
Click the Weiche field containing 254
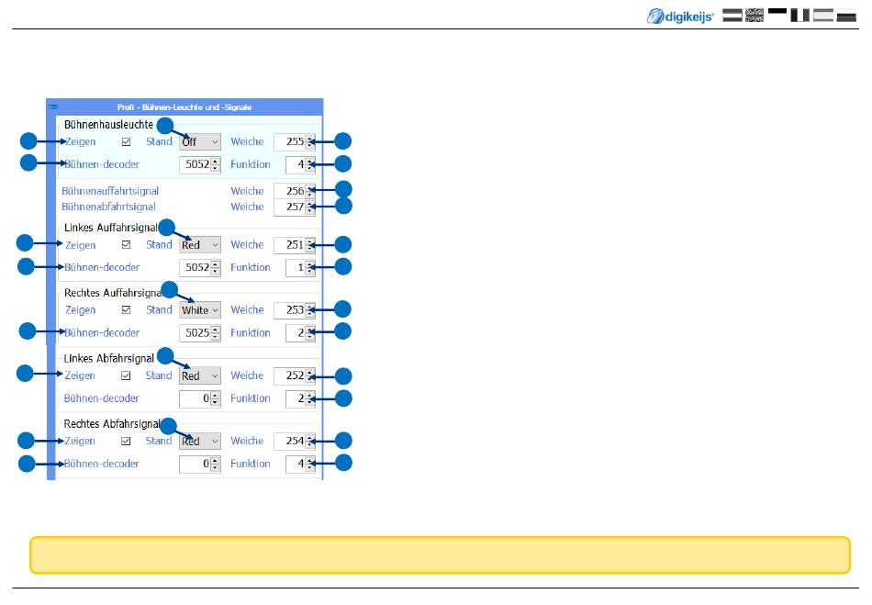(x=295, y=441)
